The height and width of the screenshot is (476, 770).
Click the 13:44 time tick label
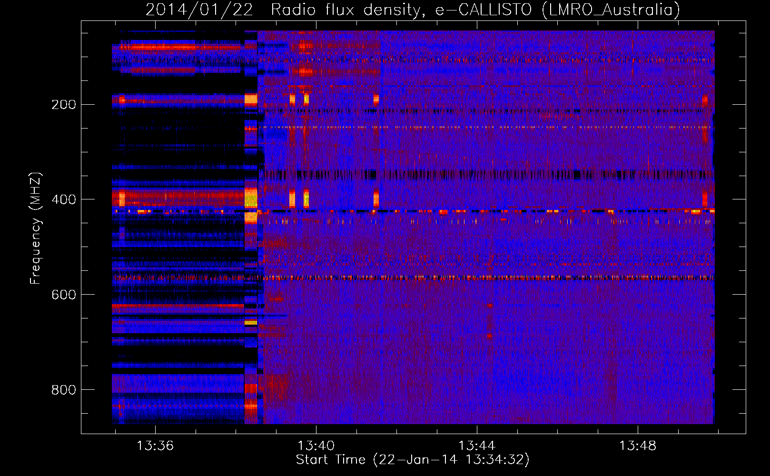pyautogui.click(x=477, y=446)
